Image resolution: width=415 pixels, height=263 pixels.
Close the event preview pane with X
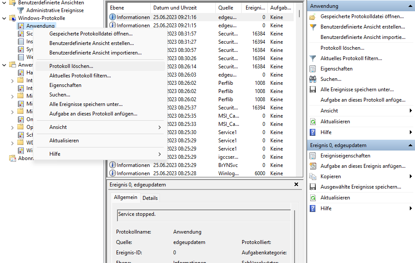tap(296, 184)
